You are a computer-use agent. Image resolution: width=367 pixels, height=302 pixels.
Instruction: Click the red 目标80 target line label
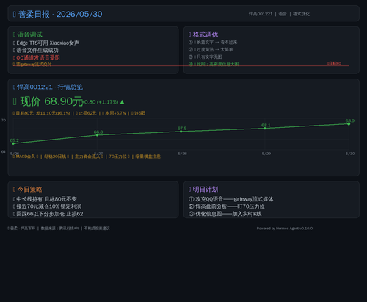[334, 63]
